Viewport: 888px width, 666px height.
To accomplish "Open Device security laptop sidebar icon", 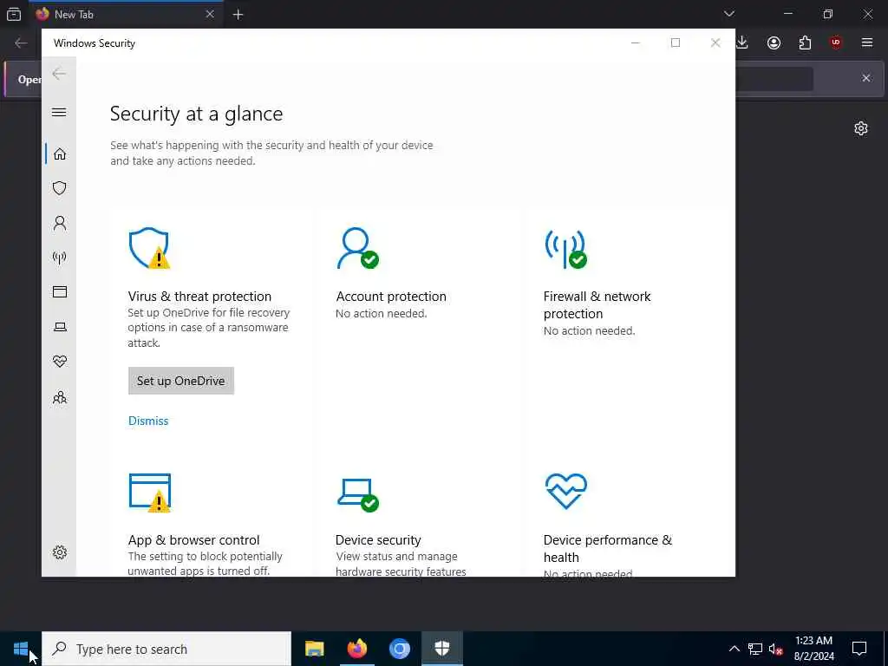I will point(60,327).
